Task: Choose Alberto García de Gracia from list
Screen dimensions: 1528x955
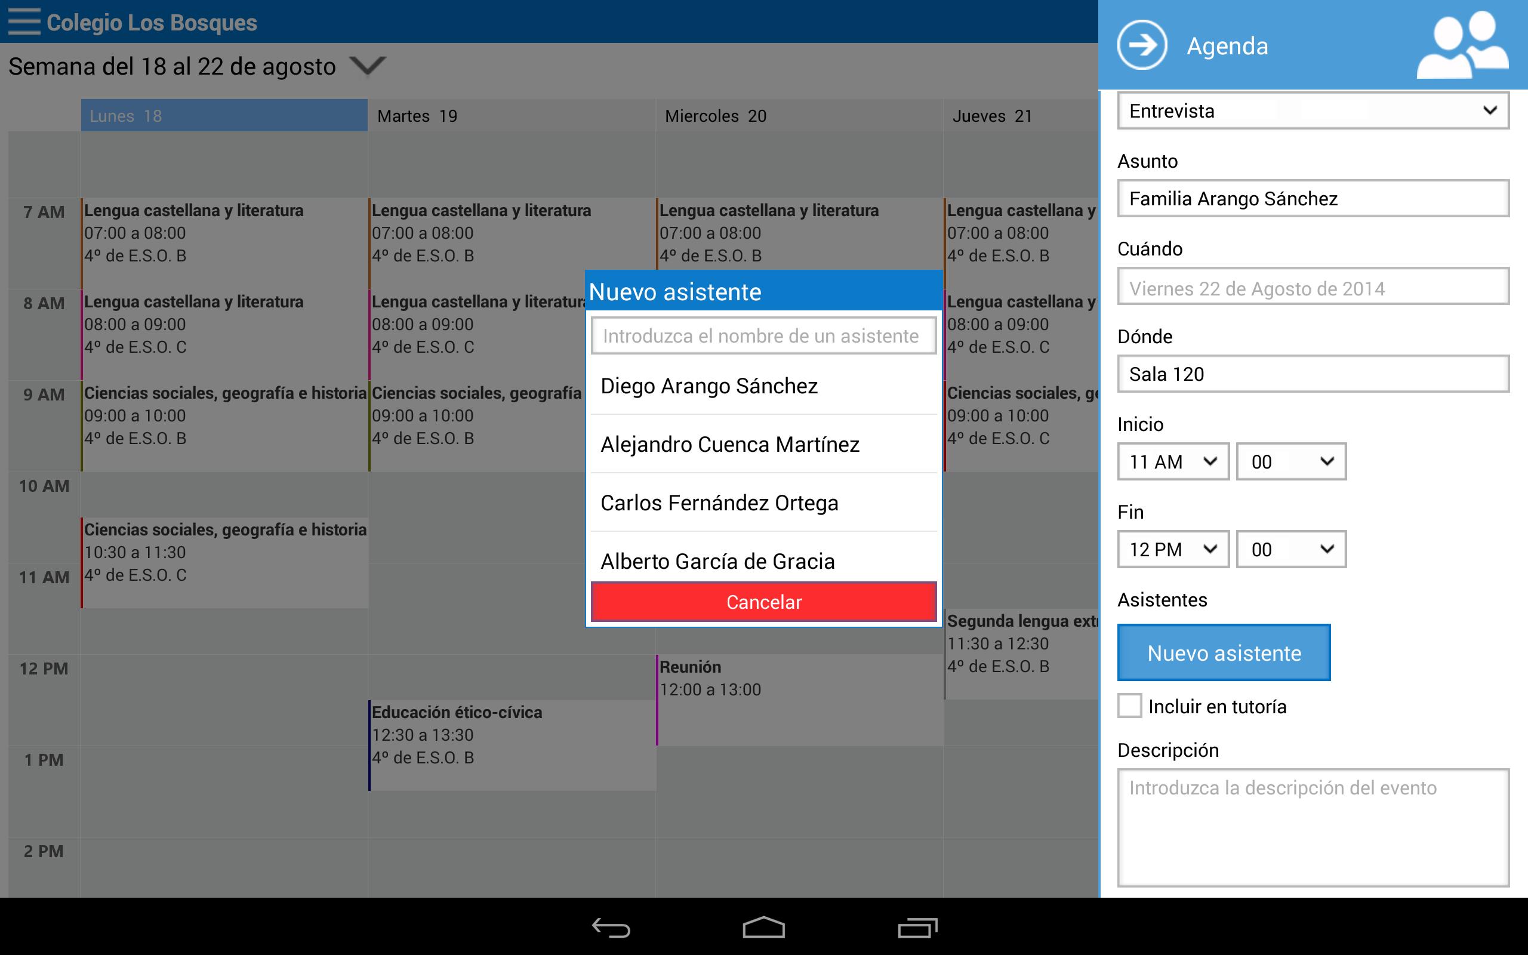Action: 763,557
